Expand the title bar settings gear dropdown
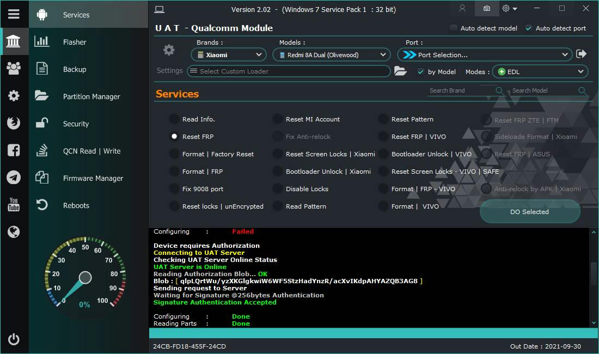The image size is (599, 354). [510, 8]
